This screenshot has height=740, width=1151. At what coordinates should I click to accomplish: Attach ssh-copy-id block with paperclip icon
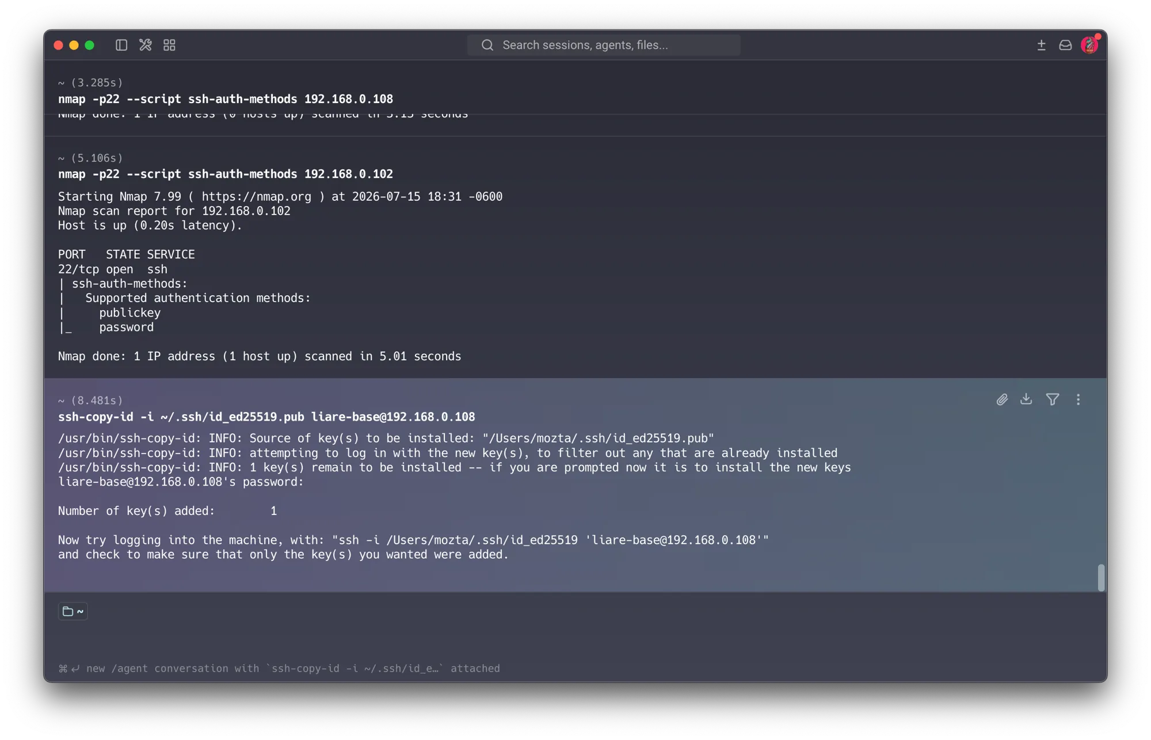(1002, 399)
